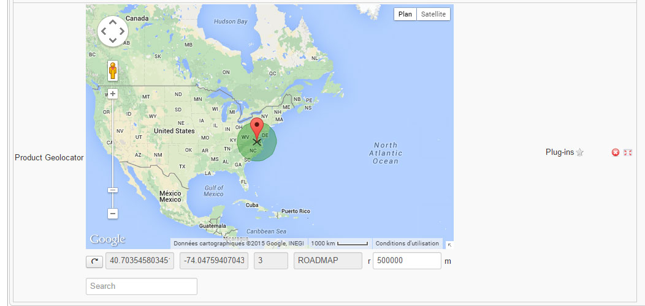The width and height of the screenshot is (645, 306).
Task: Click the QC province label
Action: (273, 73)
